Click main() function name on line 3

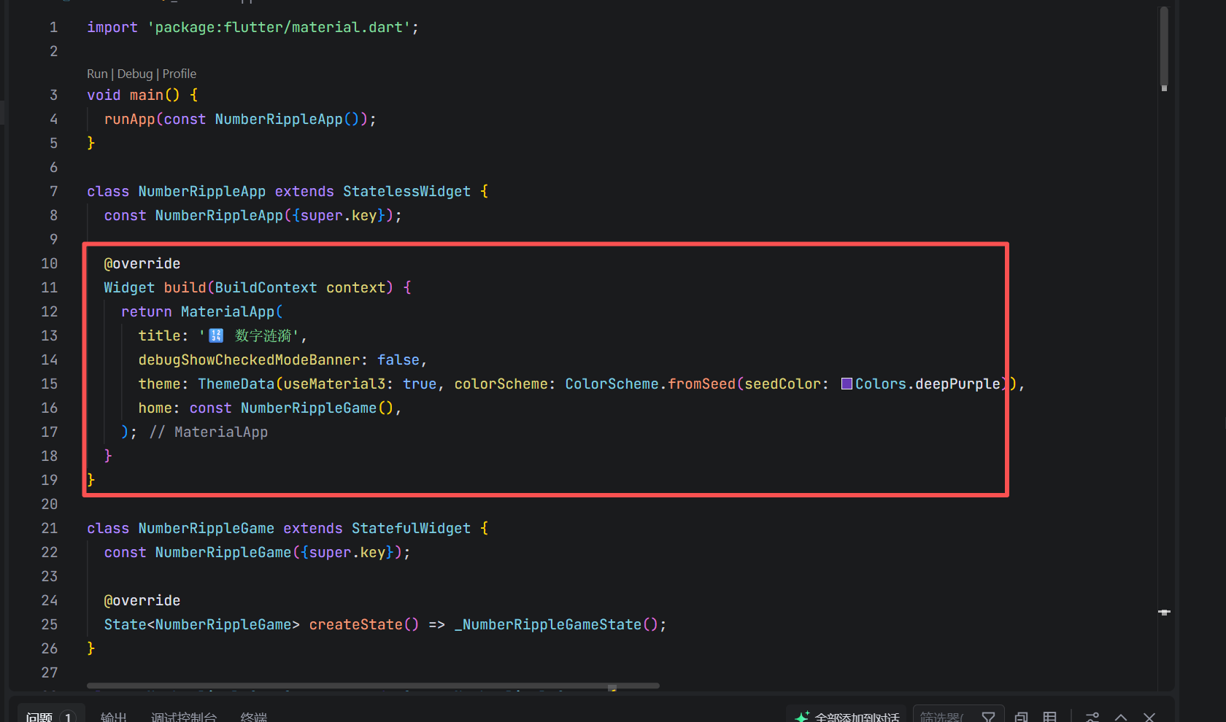pyautogui.click(x=147, y=95)
